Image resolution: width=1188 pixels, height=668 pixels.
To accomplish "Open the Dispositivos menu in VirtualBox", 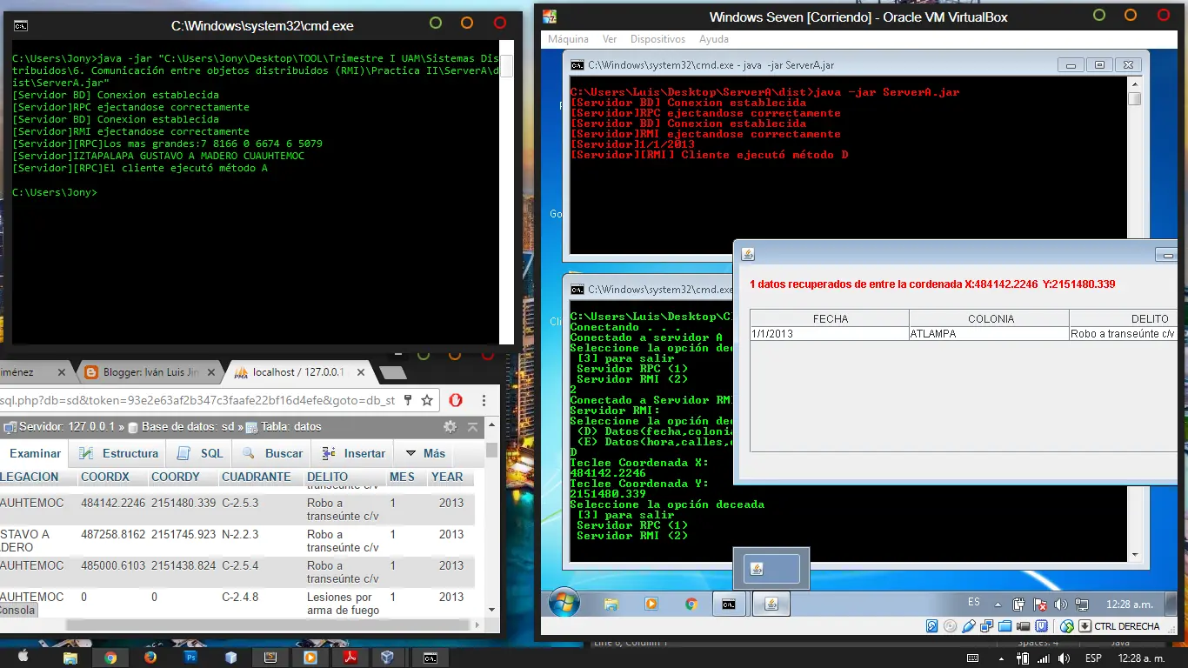I will [x=657, y=39].
